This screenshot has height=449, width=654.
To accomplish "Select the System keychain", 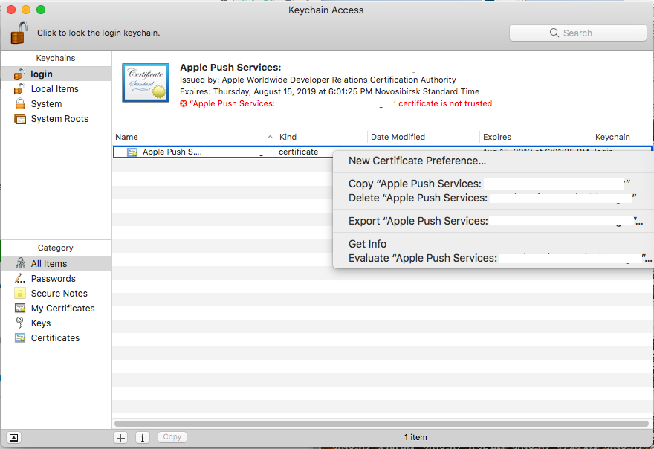I will click(56, 104).
